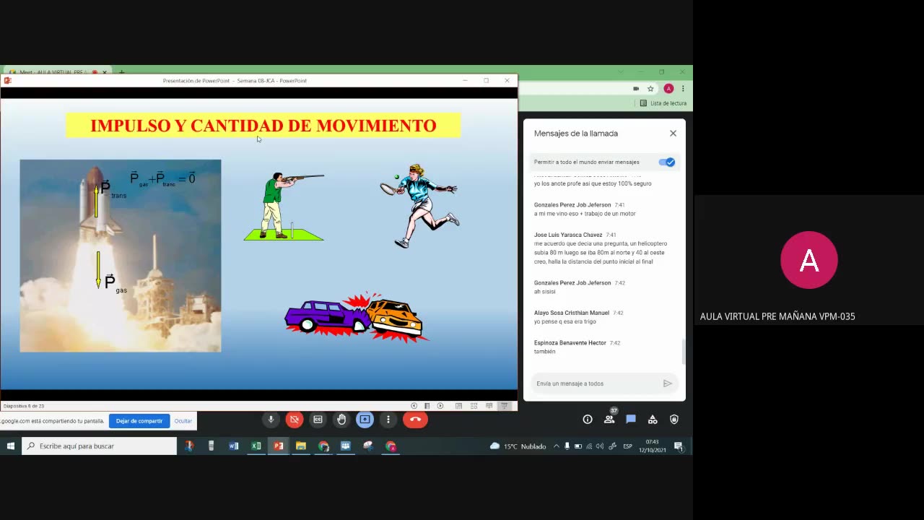The height and width of the screenshot is (520, 924).
Task: Click the tennis player clipart on slide
Action: coord(420,206)
